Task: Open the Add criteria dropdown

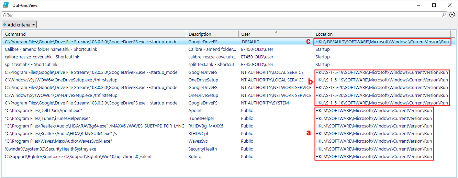Action: 19,25
